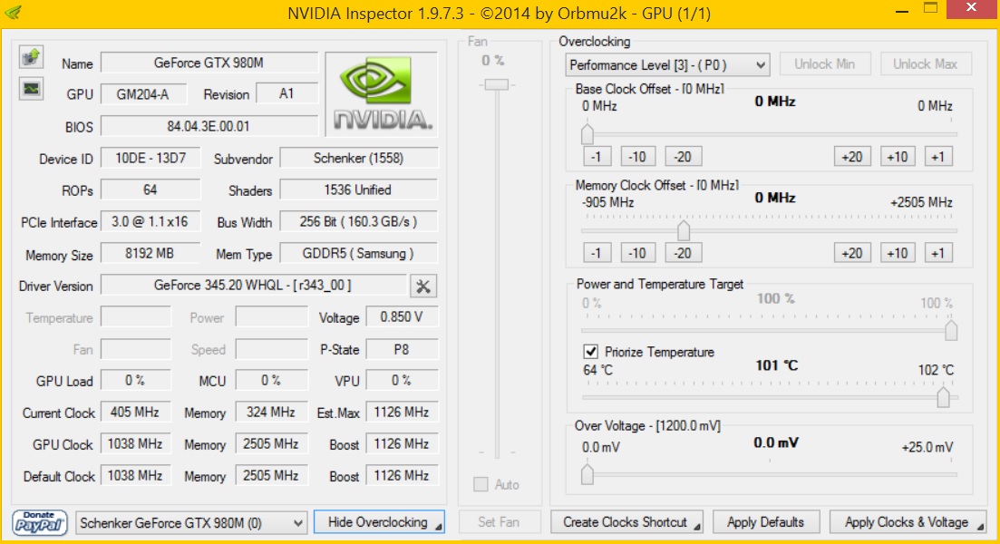Click the Fan speed slider thumb
1000x544 pixels.
(x=497, y=85)
